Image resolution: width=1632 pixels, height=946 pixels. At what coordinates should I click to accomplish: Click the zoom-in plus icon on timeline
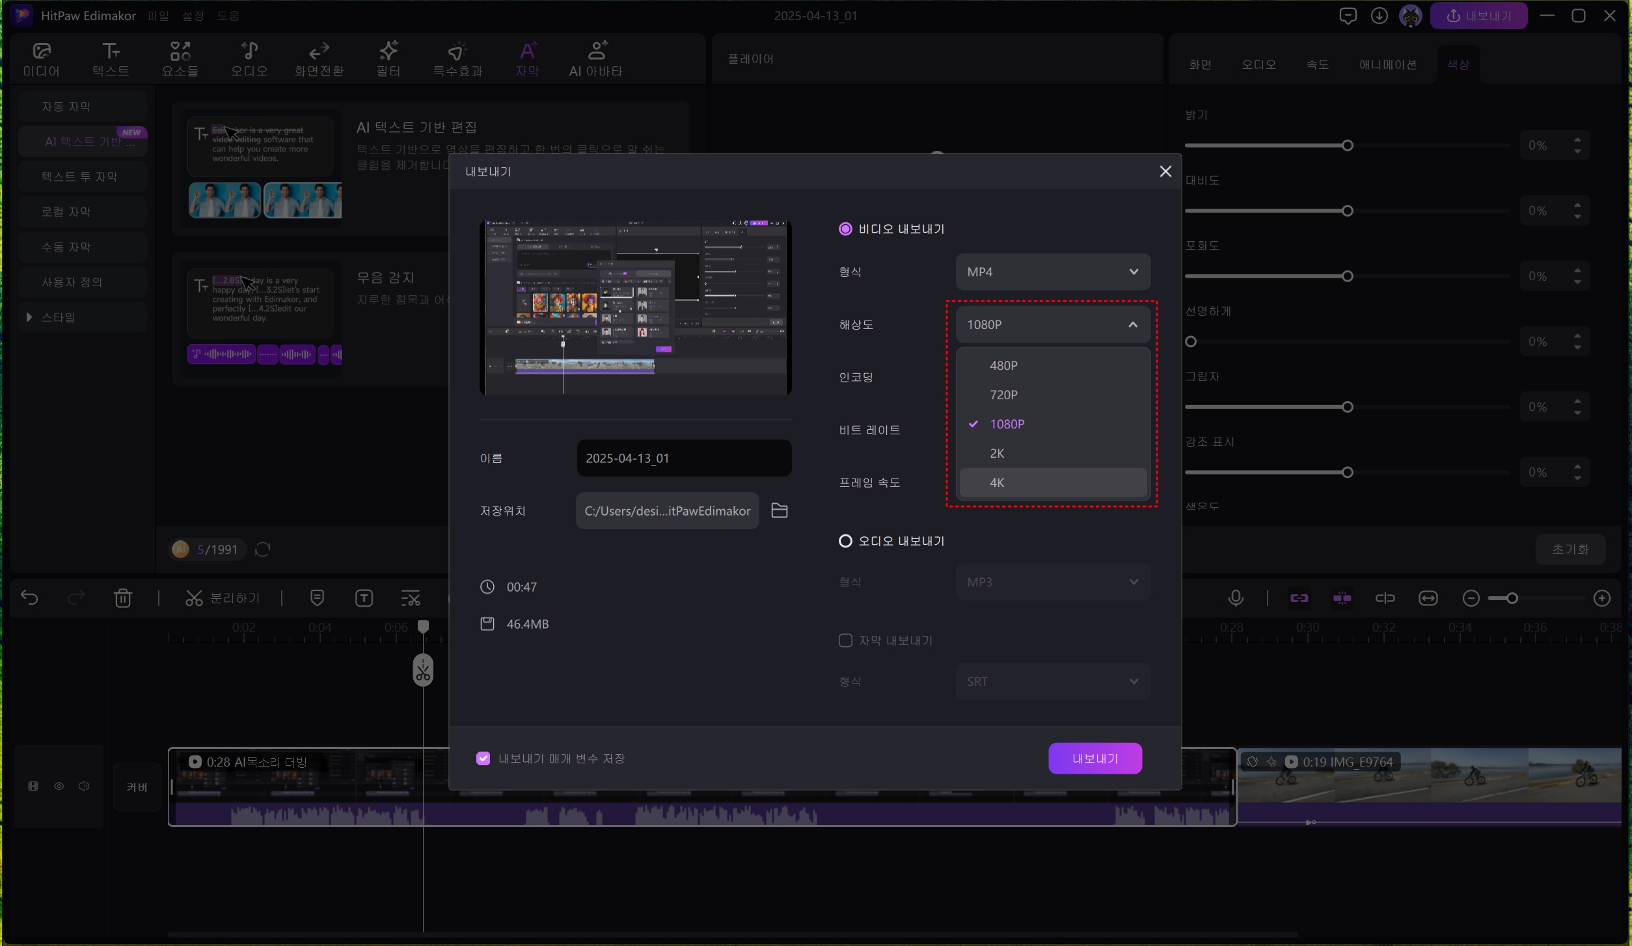point(1602,598)
